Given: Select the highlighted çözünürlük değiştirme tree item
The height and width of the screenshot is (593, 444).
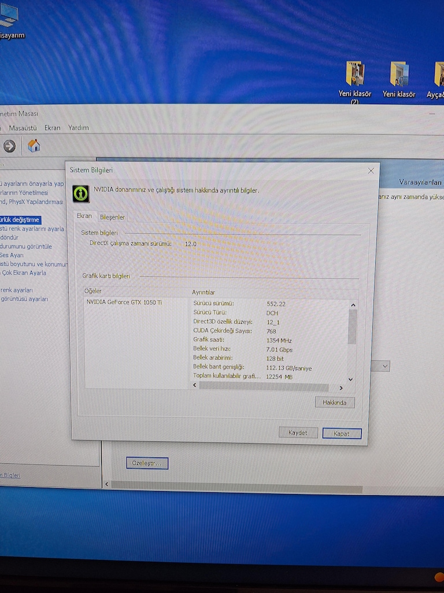Looking at the screenshot, I should tap(20, 219).
